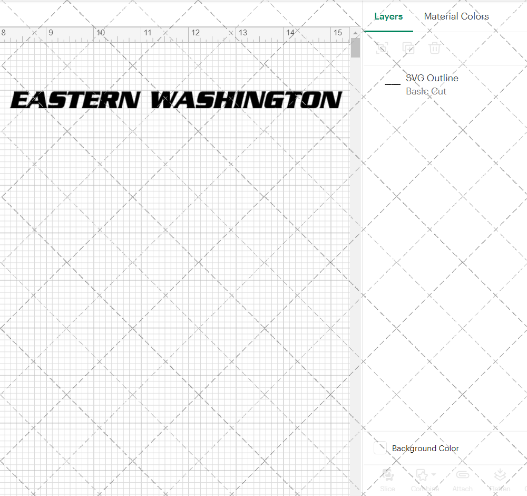Viewport: 527px width, 496px height.
Task: Click the canvas scroll up arrow
Action: point(355,33)
